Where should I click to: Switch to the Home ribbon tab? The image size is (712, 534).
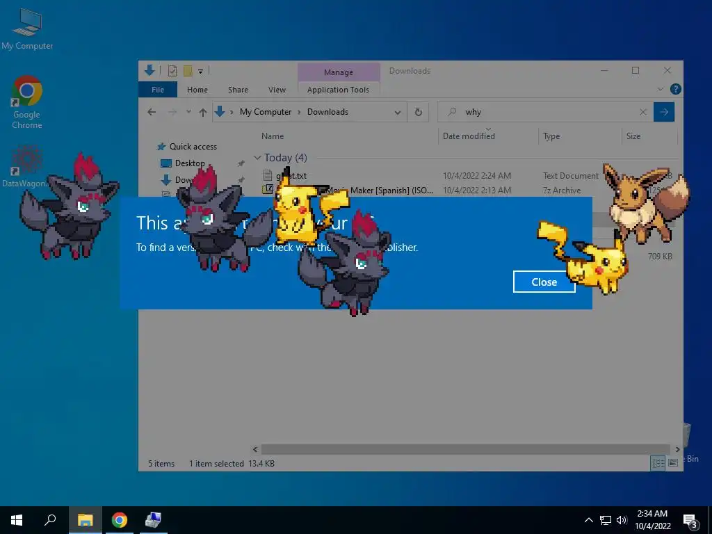coord(197,90)
